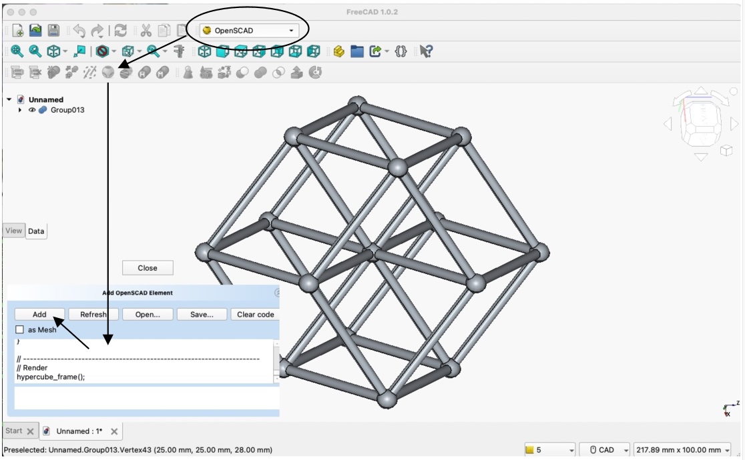Click the Measure caliper tool icon

178,51
